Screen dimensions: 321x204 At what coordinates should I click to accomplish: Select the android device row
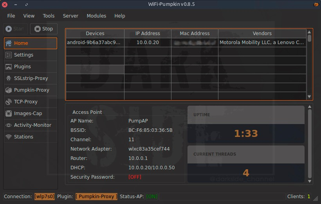point(94,43)
